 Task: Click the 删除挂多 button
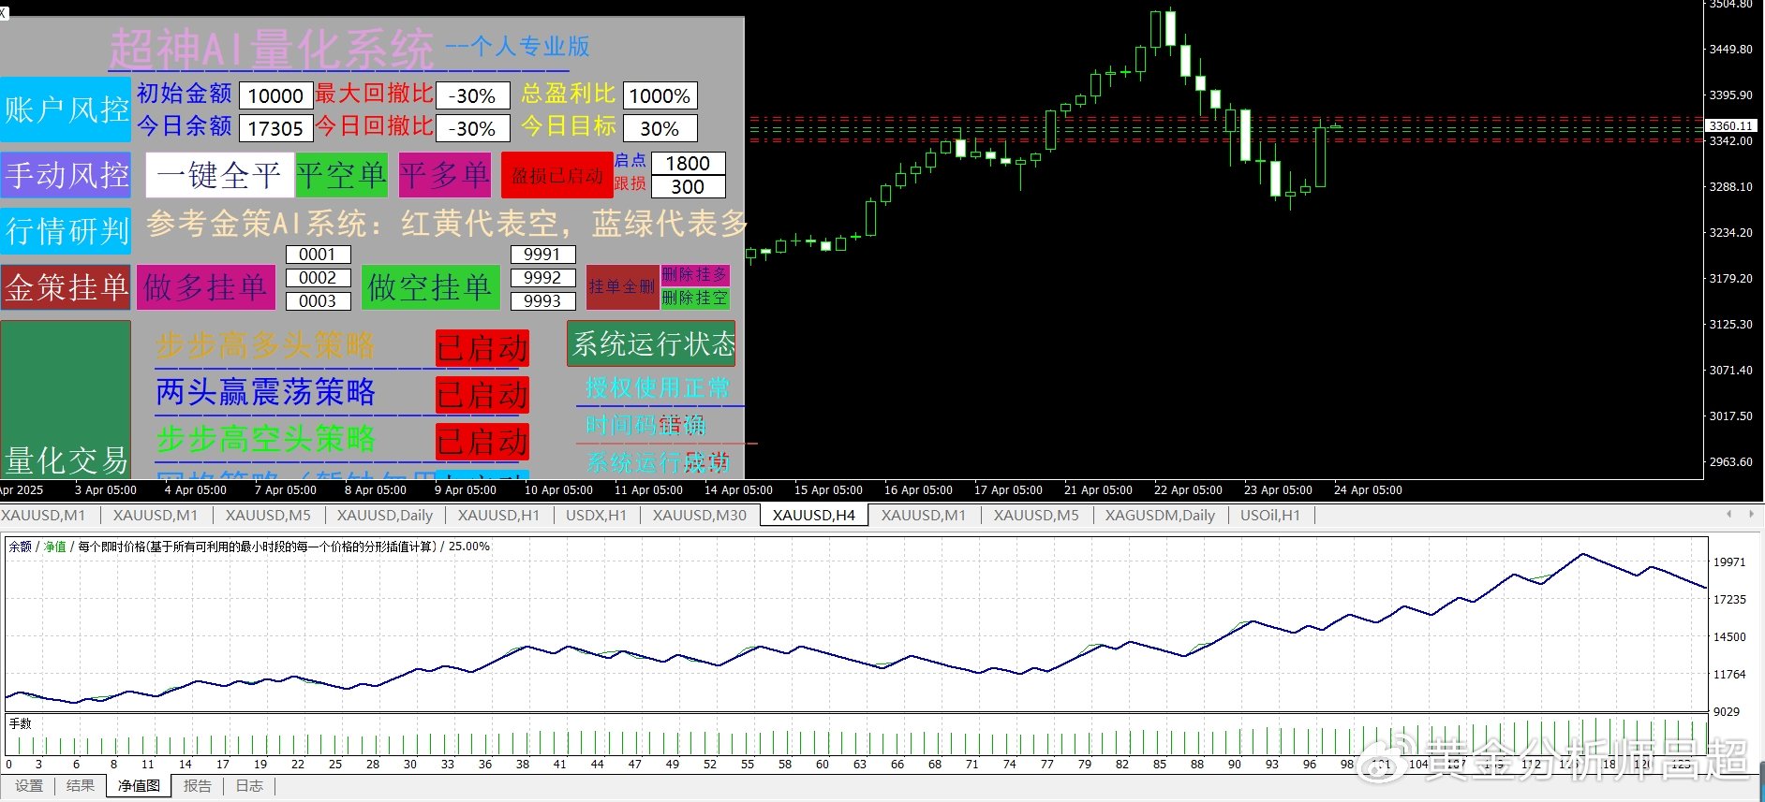pyautogui.click(x=694, y=275)
